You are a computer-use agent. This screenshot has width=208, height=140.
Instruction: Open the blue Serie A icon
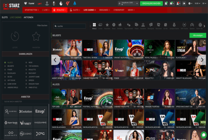click(75, 3)
